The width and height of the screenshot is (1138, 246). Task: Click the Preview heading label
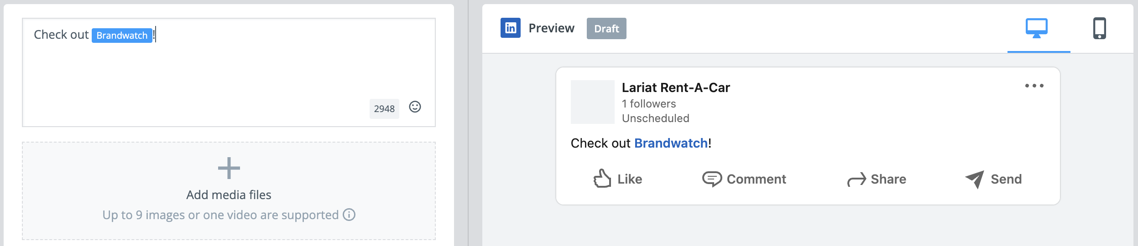(551, 28)
